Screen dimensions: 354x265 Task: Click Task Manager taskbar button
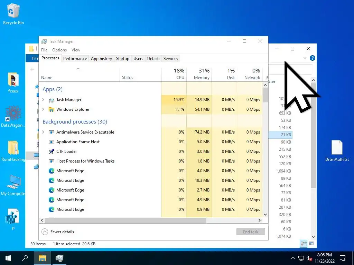click(x=59, y=258)
